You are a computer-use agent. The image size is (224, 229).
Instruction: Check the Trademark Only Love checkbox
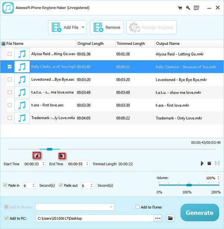[x=10, y=118]
